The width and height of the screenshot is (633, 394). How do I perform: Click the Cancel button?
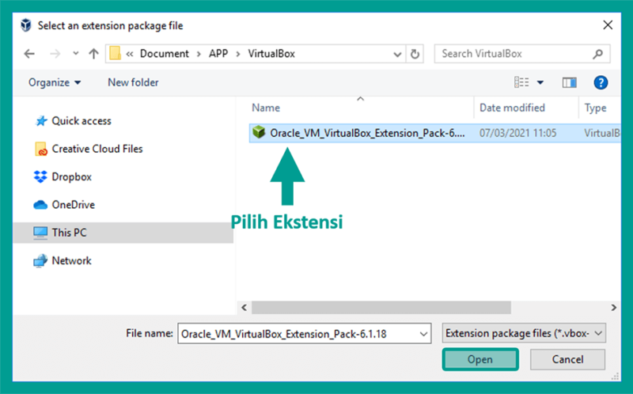(x=567, y=359)
